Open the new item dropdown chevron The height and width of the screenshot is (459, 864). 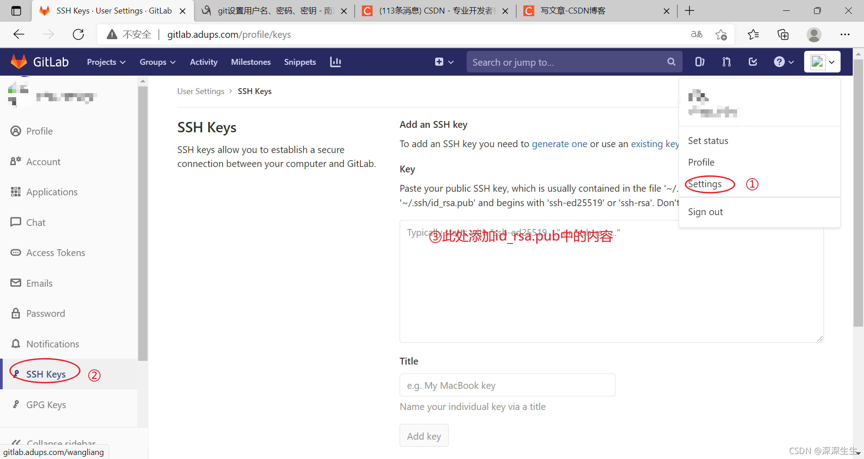click(x=451, y=62)
